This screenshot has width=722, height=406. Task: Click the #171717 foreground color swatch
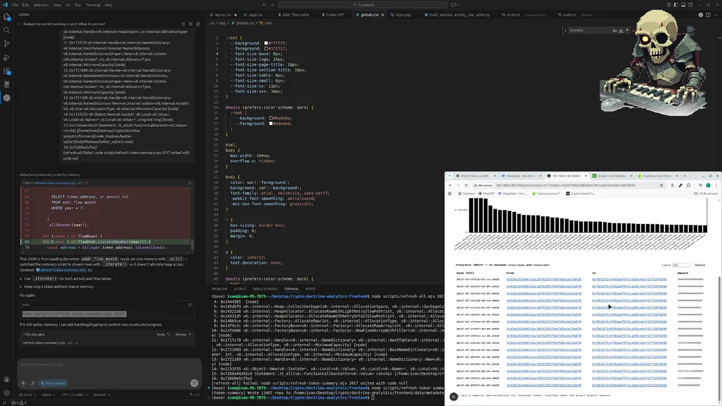tap(266, 48)
